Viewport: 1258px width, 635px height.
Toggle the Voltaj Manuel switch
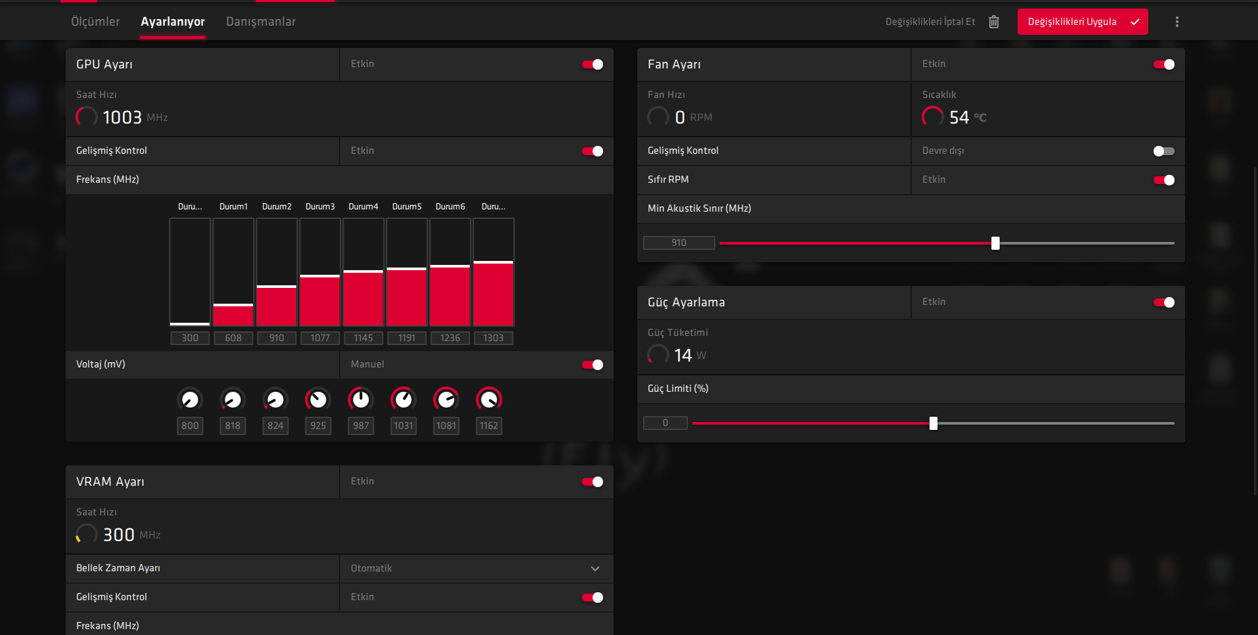pos(593,365)
